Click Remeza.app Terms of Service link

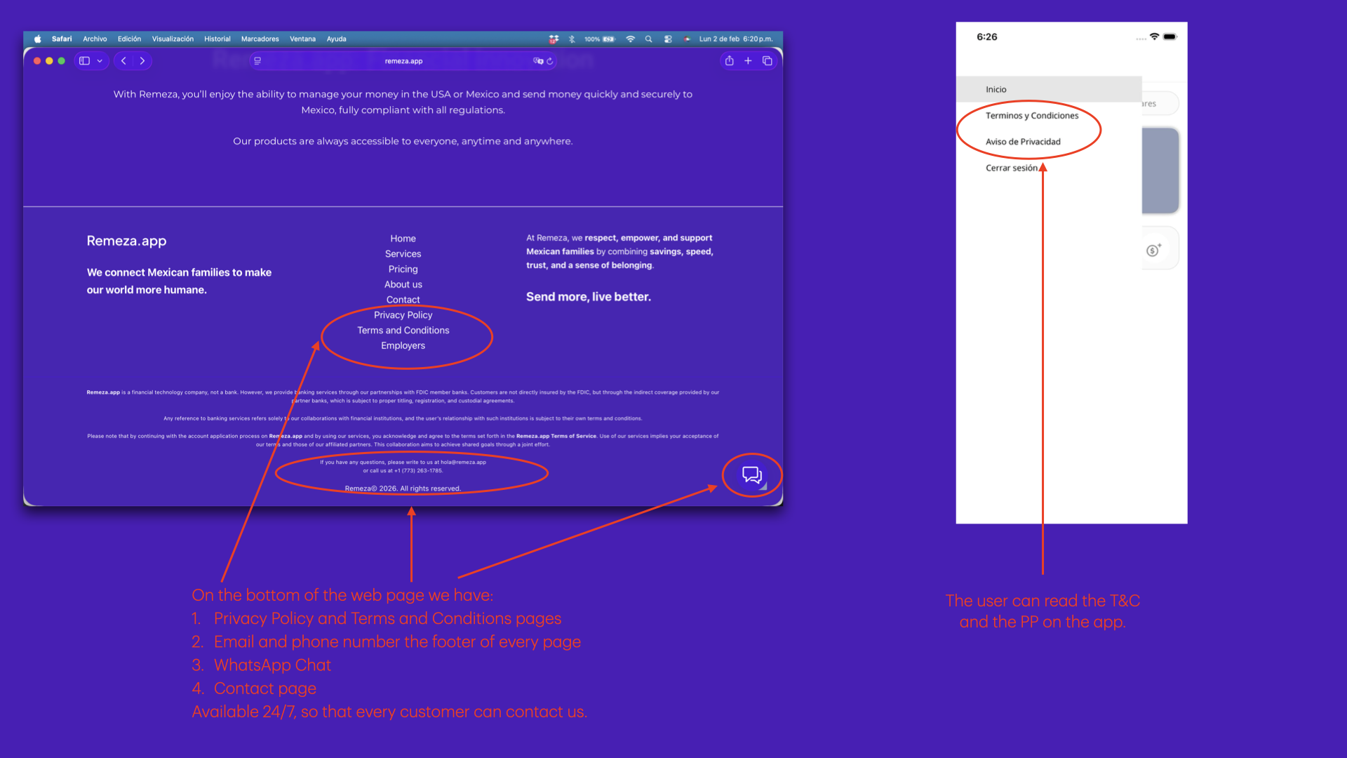pyautogui.click(x=556, y=436)
